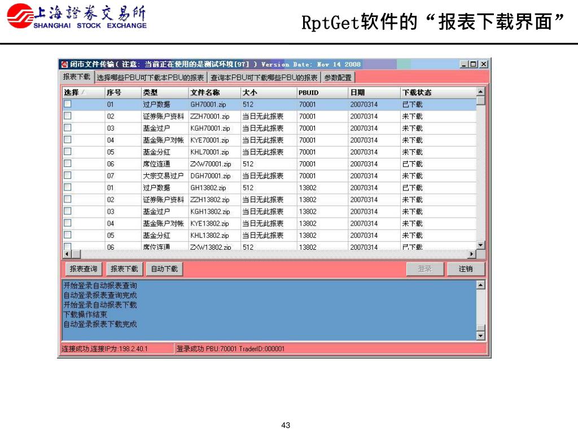Viewport: 578px width, 433px height.
Task: Switch to the 报表下载 tab
Action: 76,77
